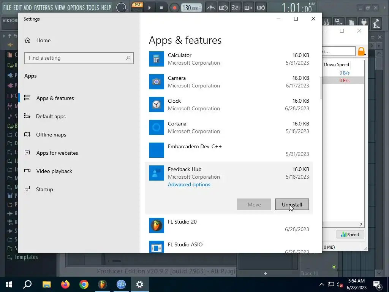Select the FL Studio ASIO app entry
This screenshot has width=389, height=292.
click(229, 247)
